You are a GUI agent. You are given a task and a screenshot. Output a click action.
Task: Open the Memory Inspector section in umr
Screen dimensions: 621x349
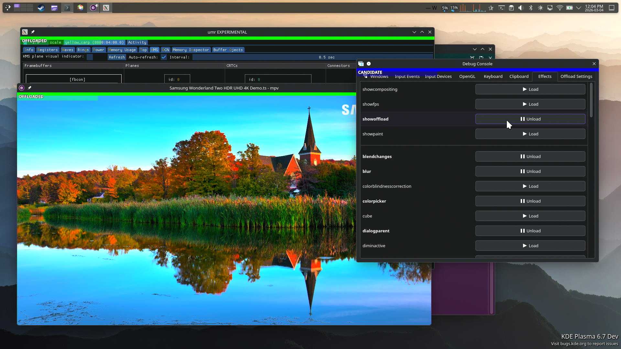191,50
